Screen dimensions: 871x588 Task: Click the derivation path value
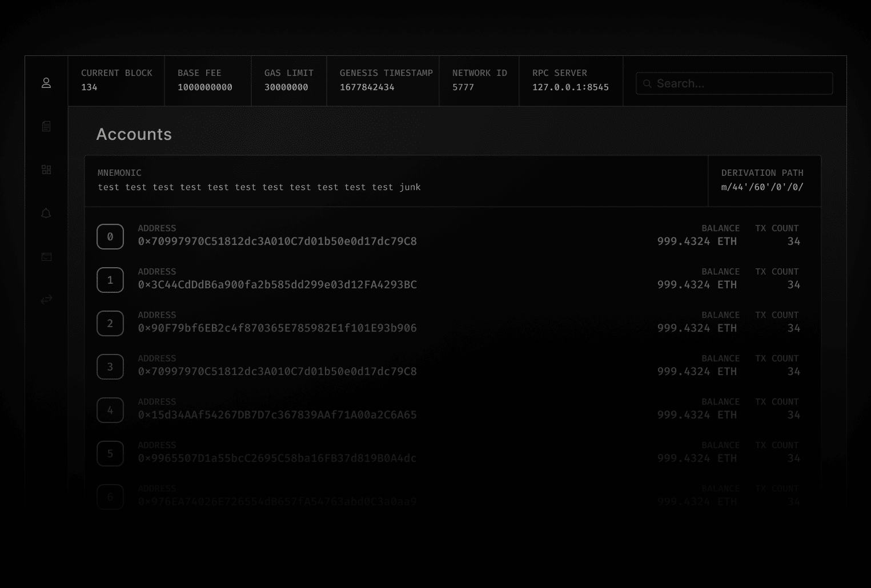[762, 187]
